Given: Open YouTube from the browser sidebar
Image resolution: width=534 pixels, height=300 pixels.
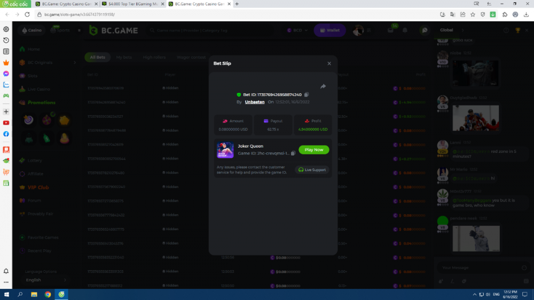Looking at the screenshot, I should pos(6,123).
